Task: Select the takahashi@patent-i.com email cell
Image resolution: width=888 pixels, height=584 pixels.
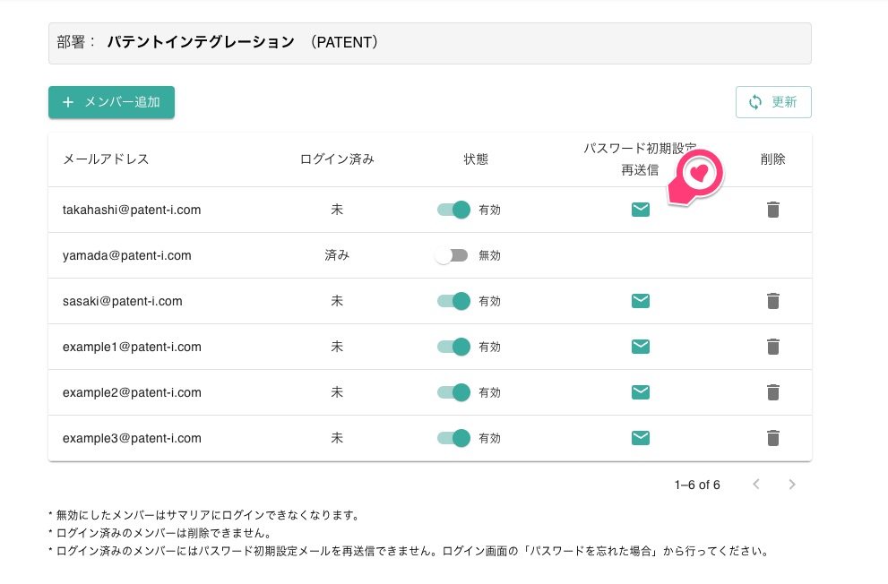Action: [x=132, y=210]
